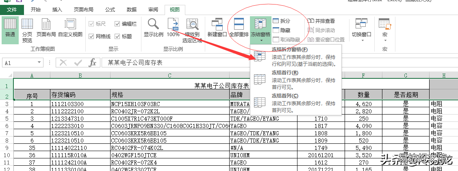Open the Name Box dropdown arrow
Screen dimensions: 458x171
tap(39, 63)
